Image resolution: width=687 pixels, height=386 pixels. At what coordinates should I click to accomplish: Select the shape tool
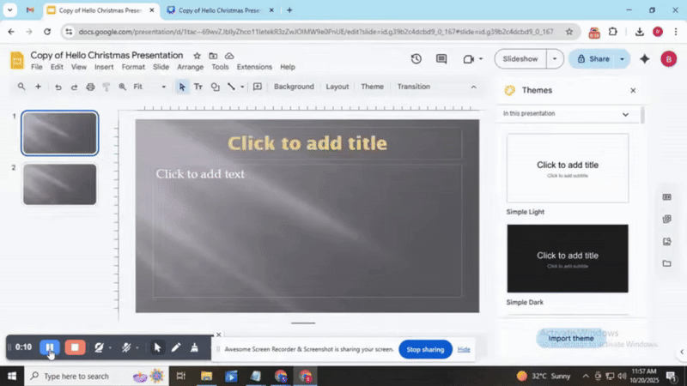pyautogui.click(x=215, y=87)
